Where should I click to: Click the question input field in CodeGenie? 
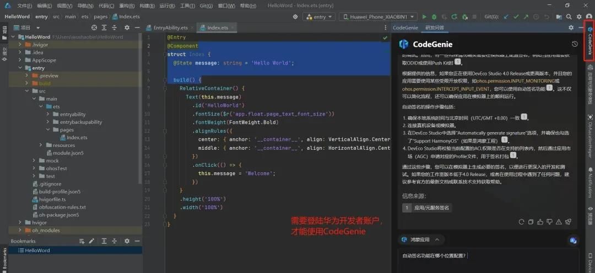[x=488, y=261]
